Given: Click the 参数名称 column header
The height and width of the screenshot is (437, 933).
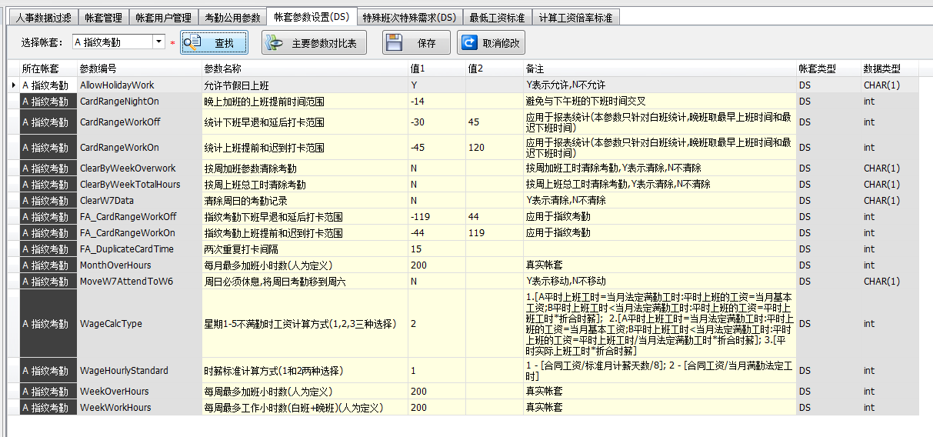Looking at the screenshot, I should point(305,68).
